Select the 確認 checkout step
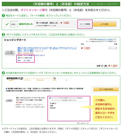Image resolution: width=122 pixels, height=134 pixels. [66, 80]
